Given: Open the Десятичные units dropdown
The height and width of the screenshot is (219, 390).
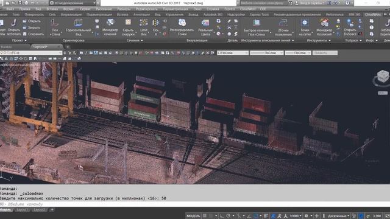Looking at the screenshot, I should [338, 216].
